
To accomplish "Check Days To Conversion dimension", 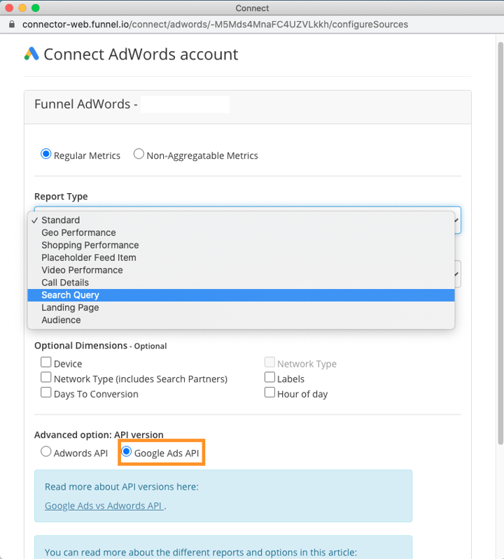I will tap(45, 392).
